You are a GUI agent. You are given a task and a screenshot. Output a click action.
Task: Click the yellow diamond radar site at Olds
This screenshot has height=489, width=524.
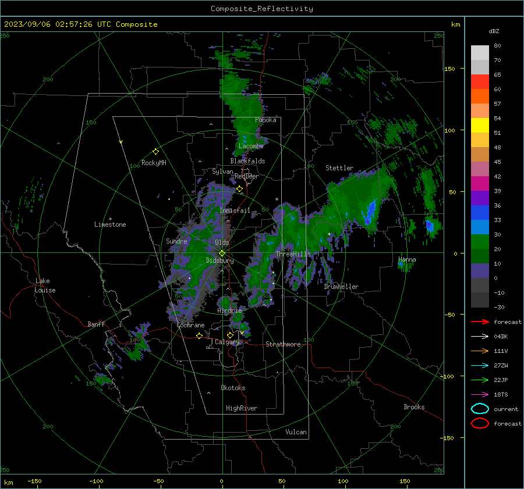[x=222, y=254]
